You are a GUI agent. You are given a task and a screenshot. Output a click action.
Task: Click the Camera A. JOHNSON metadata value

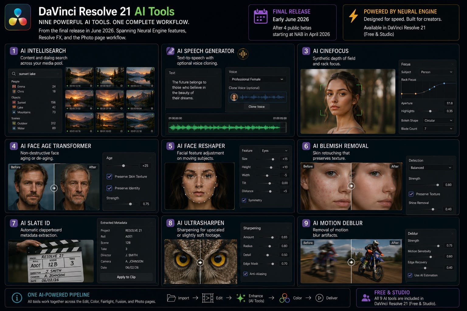tap(134, 261)
